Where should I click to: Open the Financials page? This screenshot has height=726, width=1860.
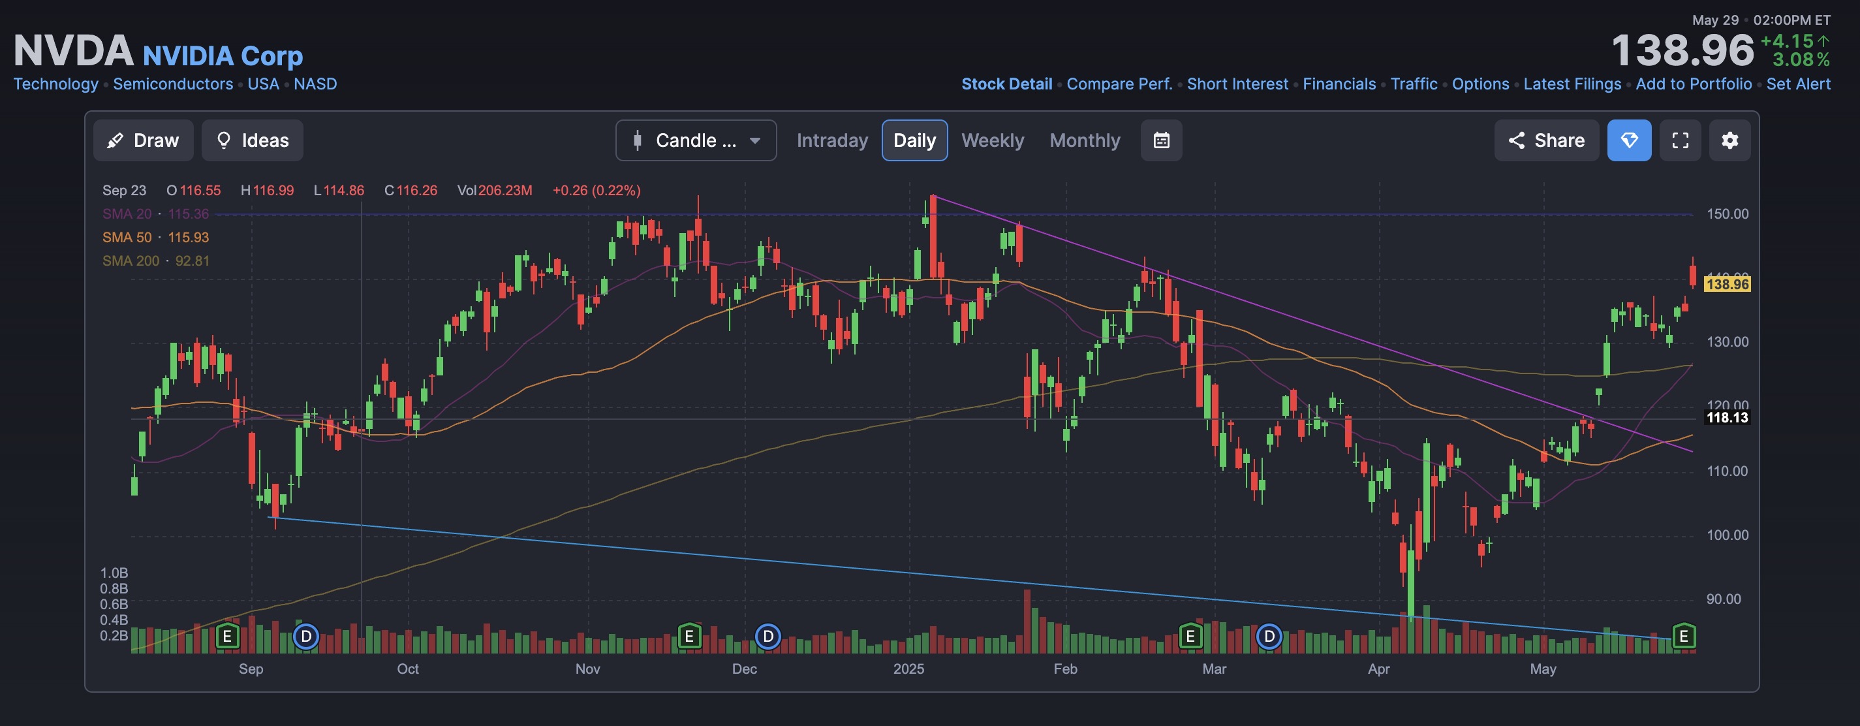pyautogui.click(x=1339, y=84)
